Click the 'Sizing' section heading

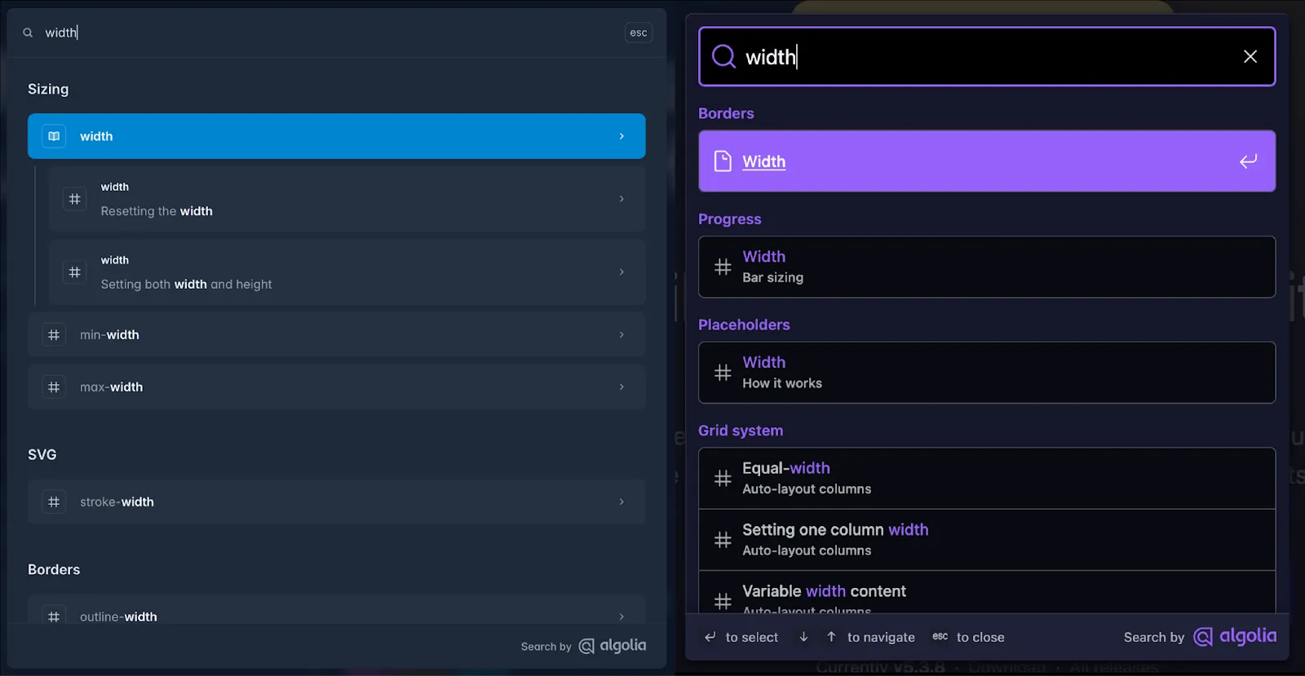pyautogui.click(x=48, y=89)
